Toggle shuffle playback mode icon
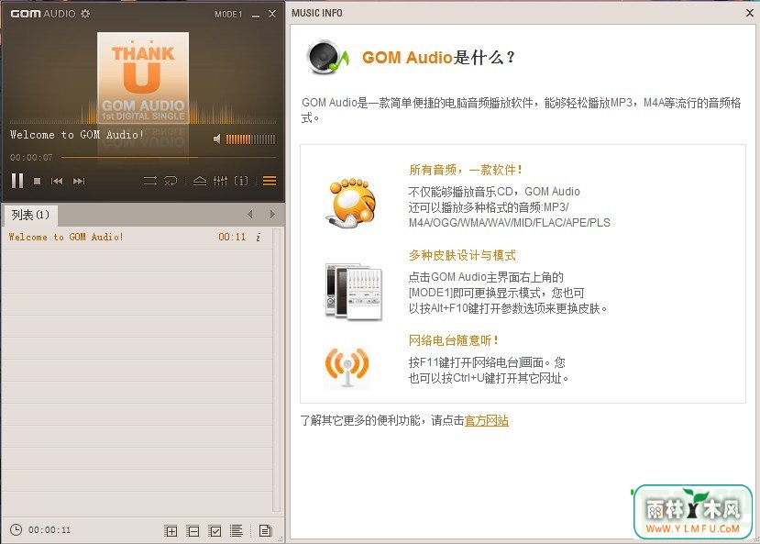The width and height of the screenshot is (760, 544). 149,181
